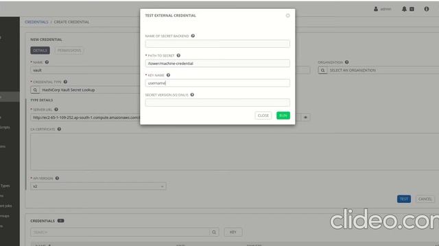Open help icon next to the Name label
439x246 pixels.
click(x=47, y=62)
